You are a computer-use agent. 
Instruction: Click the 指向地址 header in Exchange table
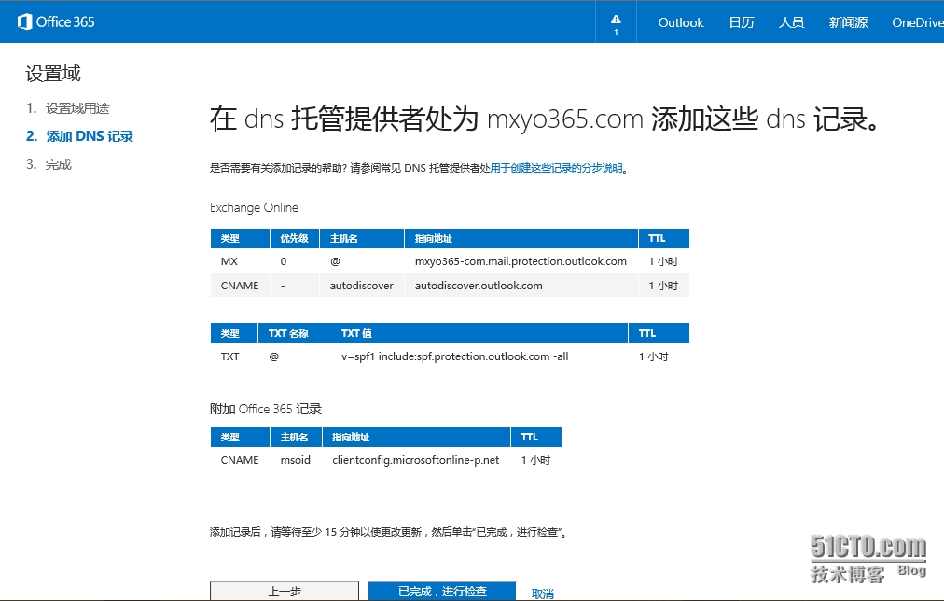pyautogui.click(x=434, y=239)
